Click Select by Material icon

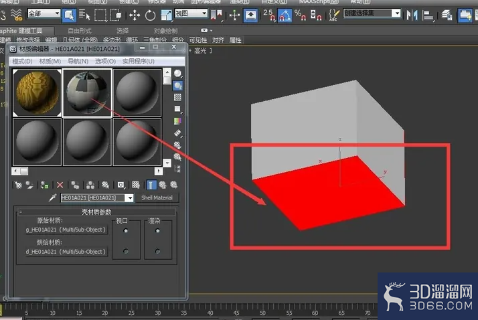(177, 157)
